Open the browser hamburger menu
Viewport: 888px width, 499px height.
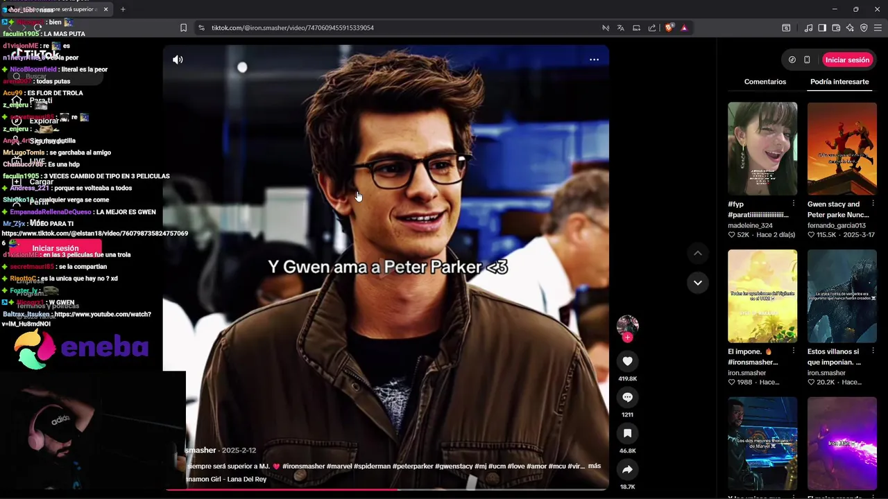click(x=878, y=28)
